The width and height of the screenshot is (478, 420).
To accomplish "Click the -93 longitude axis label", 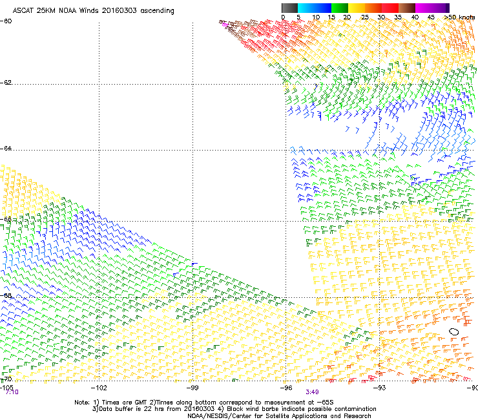I will coord(380,388).
